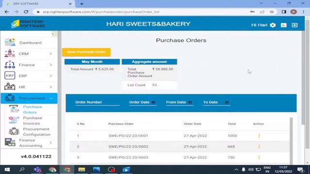Select Purchase Orders in the sidebar
Viewport: 310px width, 174px height.
(x=32, y=110)
